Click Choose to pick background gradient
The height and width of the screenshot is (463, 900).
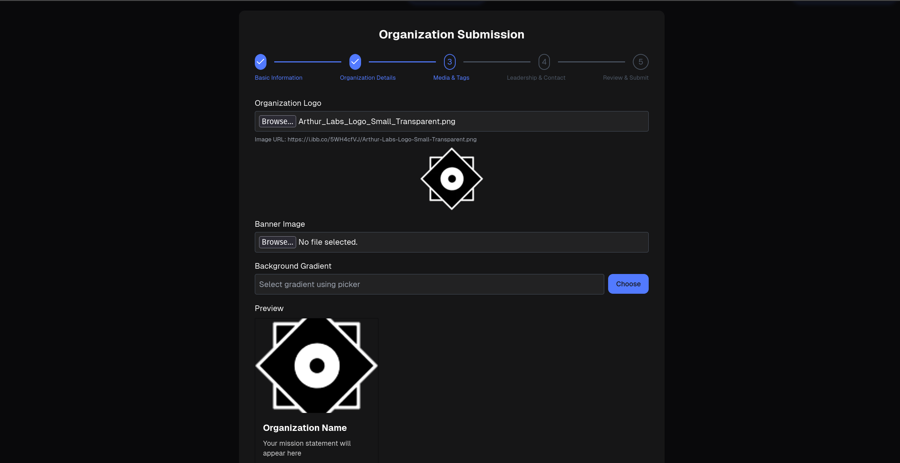pos(628,284)
